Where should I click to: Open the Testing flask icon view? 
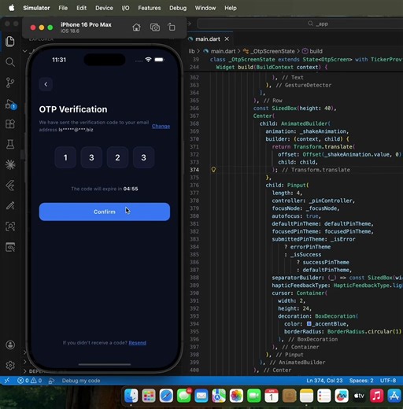(10, 144)
